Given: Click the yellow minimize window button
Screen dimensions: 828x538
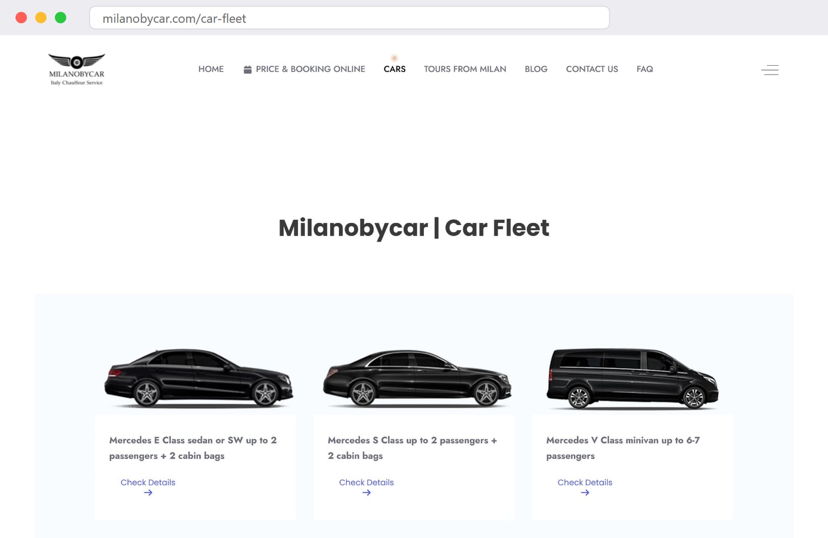Looking at the screenshot, I should (41, 18).
